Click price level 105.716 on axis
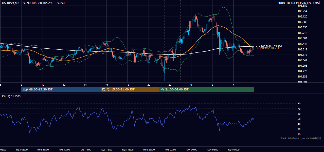 pyautogui.click(x=303, y=33)
